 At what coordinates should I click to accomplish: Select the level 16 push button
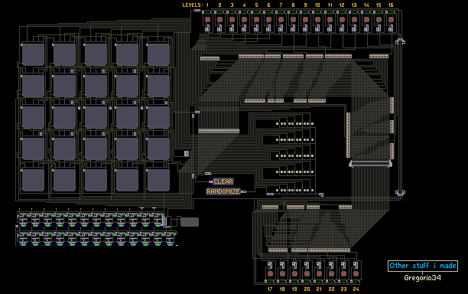click(x=391, y=20)
